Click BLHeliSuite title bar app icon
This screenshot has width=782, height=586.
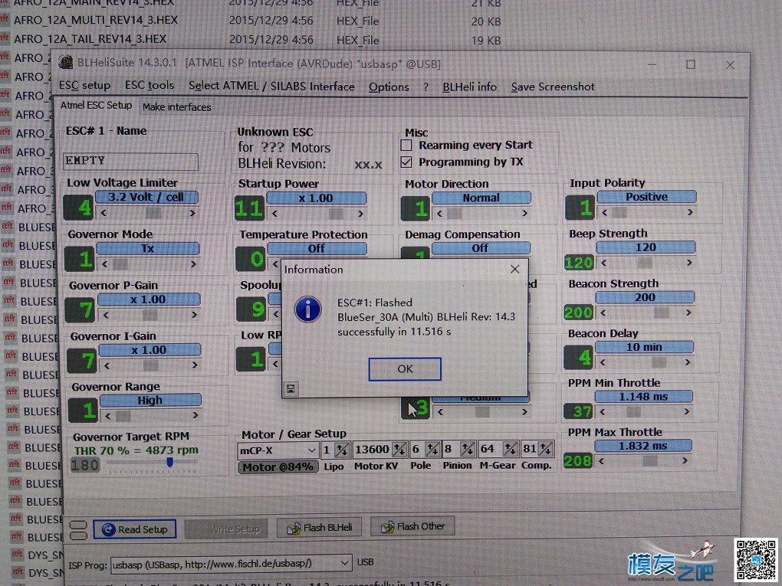(65, 62)
